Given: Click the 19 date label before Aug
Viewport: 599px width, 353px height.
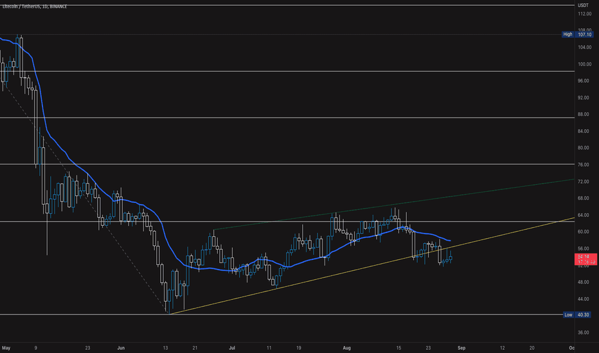Looking at the screenshot, I should [x=299, y=348].
